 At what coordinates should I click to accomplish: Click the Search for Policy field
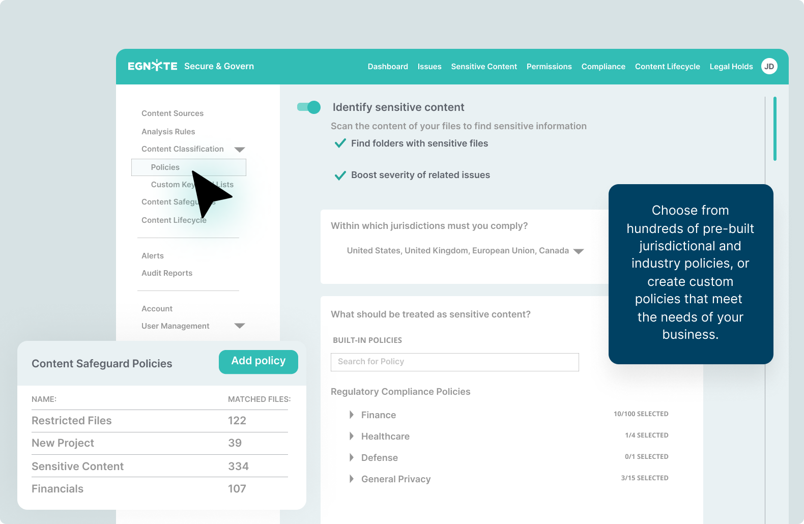(x=454, y=362)
